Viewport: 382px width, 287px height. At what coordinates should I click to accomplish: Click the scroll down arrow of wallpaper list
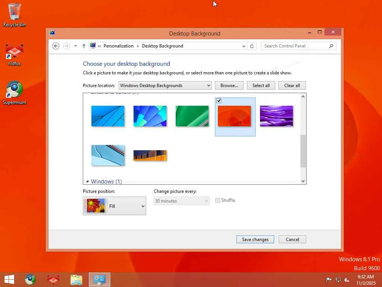(303, 181)
